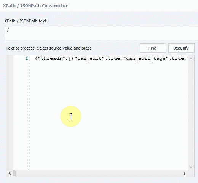Click the Find button
198x183 pixels.
click(x=153, y=48)
